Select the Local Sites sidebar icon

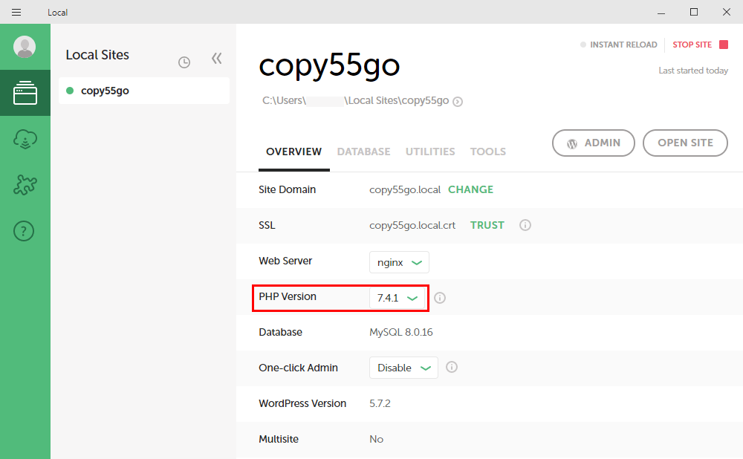pyautogui.click(x=25, y=93)
